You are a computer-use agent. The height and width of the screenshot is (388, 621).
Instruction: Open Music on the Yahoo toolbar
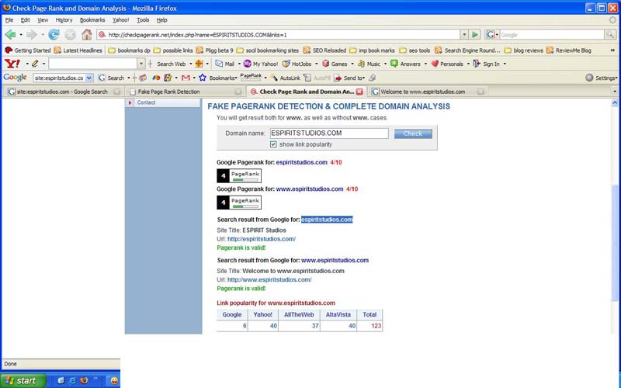click(x=369, y=64)
